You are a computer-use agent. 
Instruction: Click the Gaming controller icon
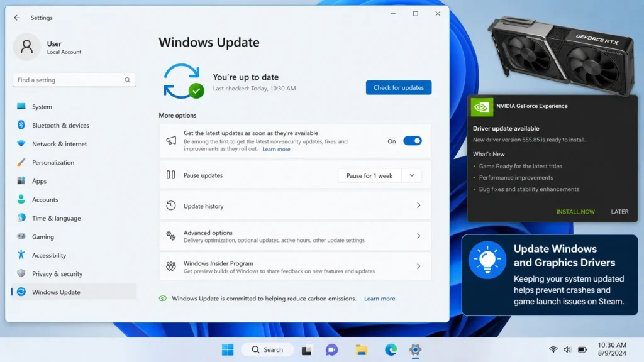pyautogui.click(x=21, y=236)
